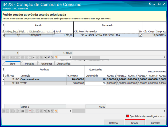Click plus insert icon in Itens navigator

(x=26, y=111)
